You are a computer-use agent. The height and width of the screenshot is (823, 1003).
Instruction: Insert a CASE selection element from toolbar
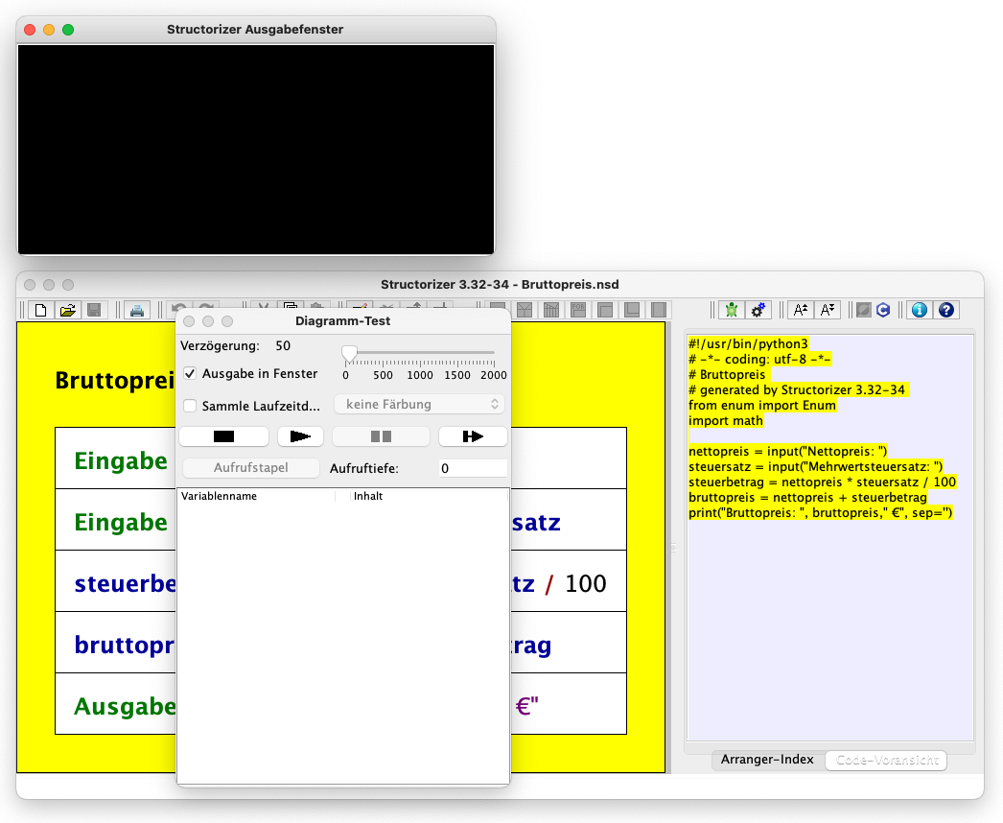click(x=551, y=311)
